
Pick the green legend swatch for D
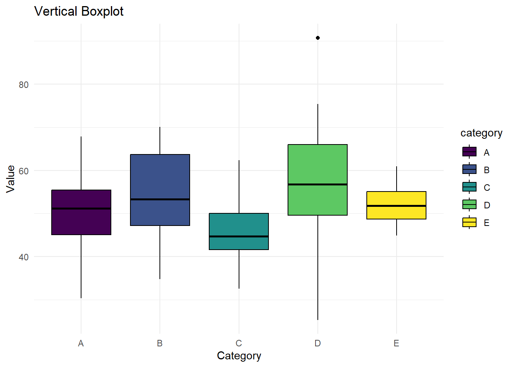469,205
